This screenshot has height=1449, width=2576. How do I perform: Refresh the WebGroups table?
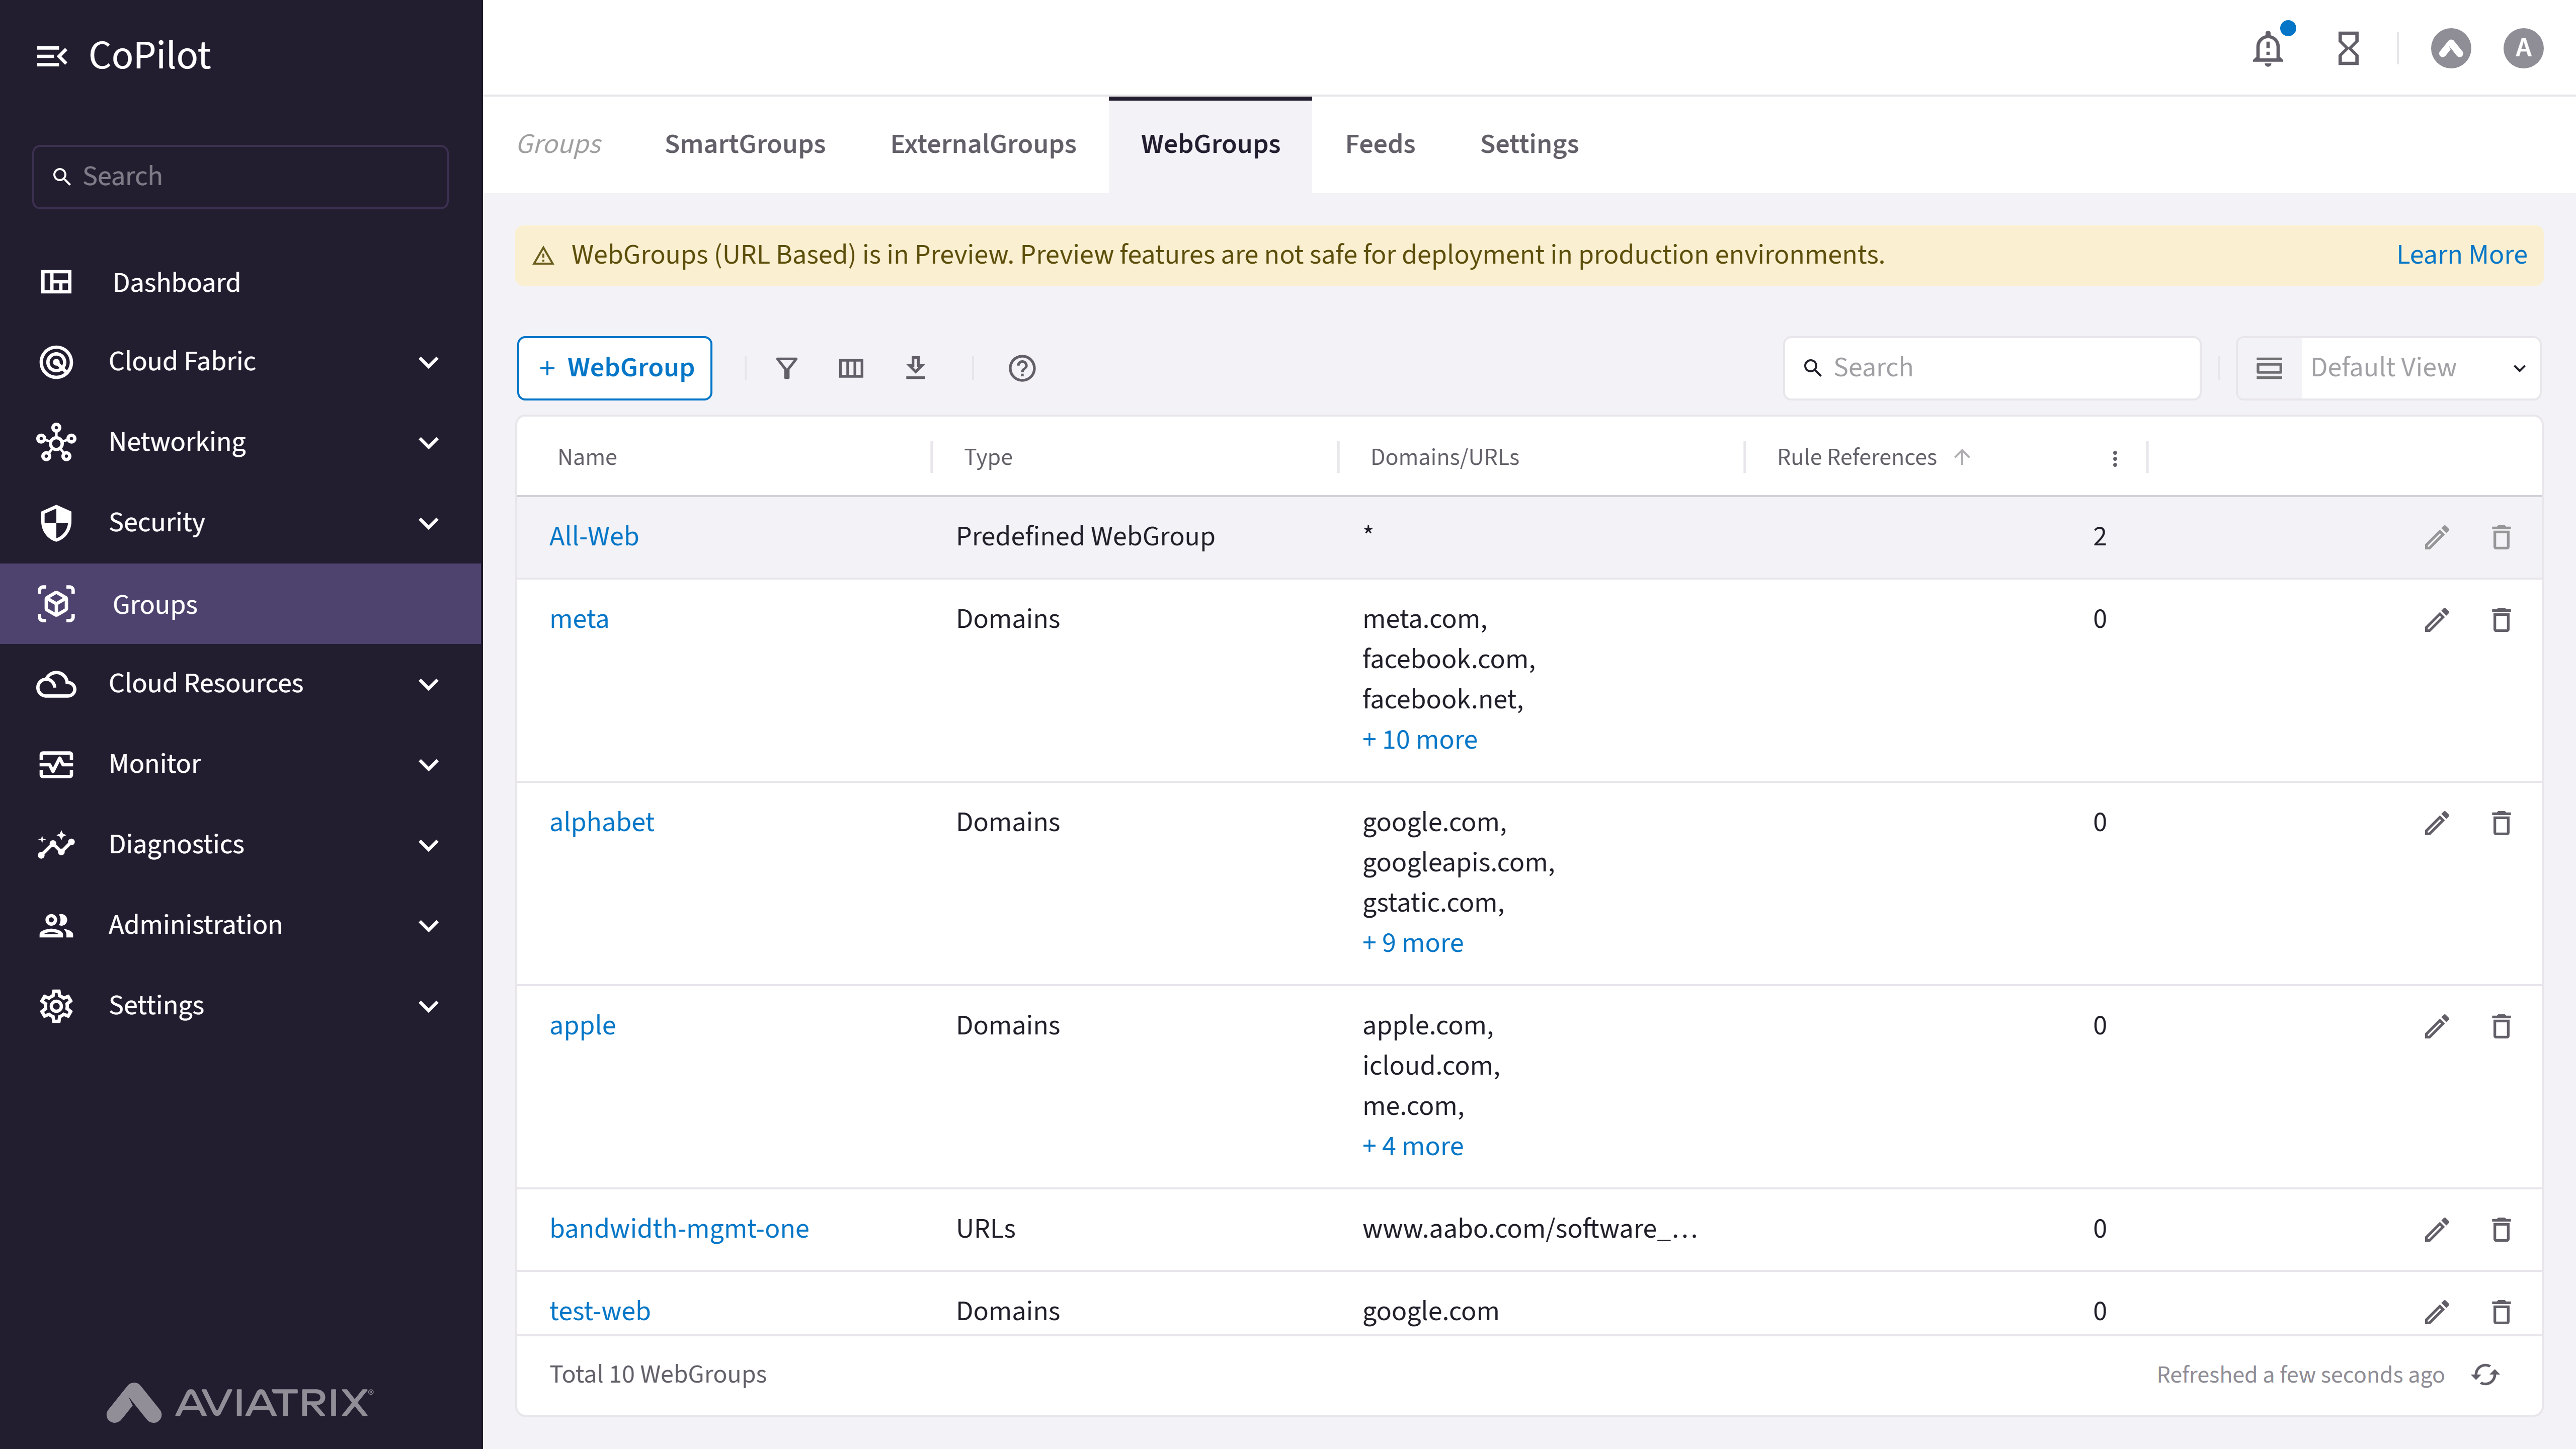click(2485, 1374)
